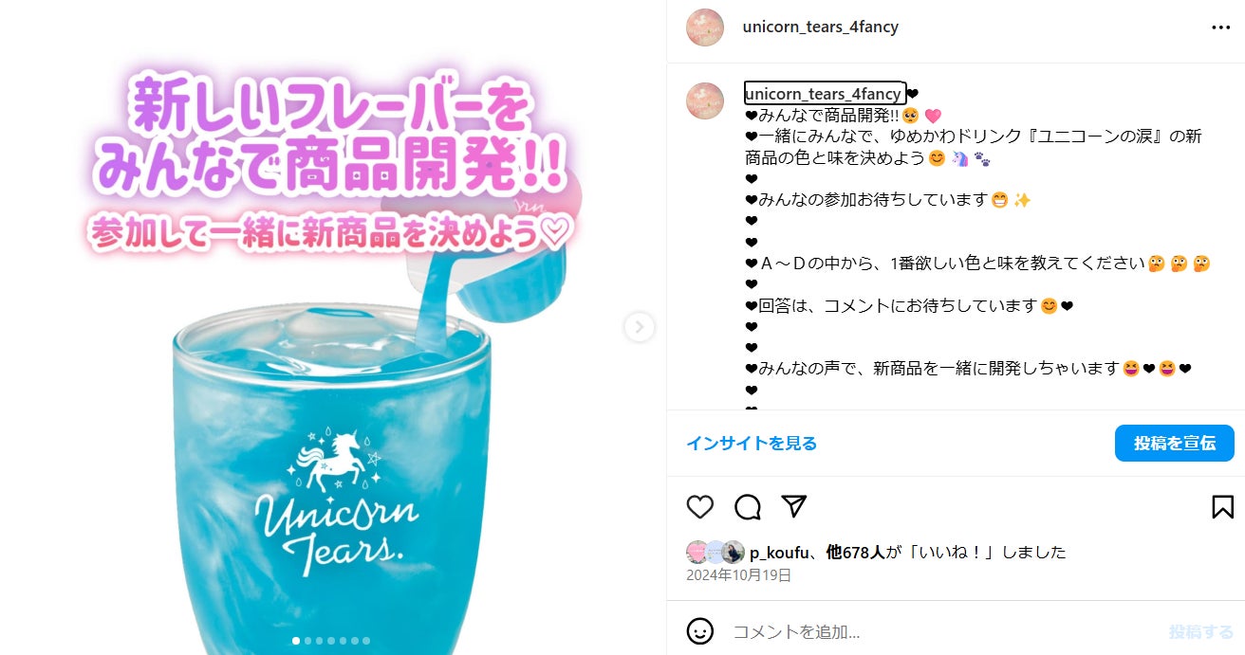This screenshot has width=1245, height=655.
Task: Share post using paper plane icon
Action: pos(794,506)
